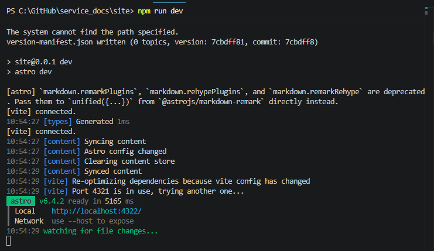Viewport: 434px width, 251px height.
Task: Click the 'Port 4321 is in use' line
Action: (125, 191)
